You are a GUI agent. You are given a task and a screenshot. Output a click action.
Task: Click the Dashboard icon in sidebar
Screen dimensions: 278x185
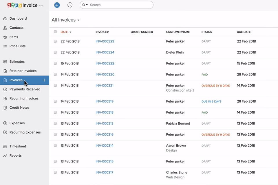(x=5, y=19)
